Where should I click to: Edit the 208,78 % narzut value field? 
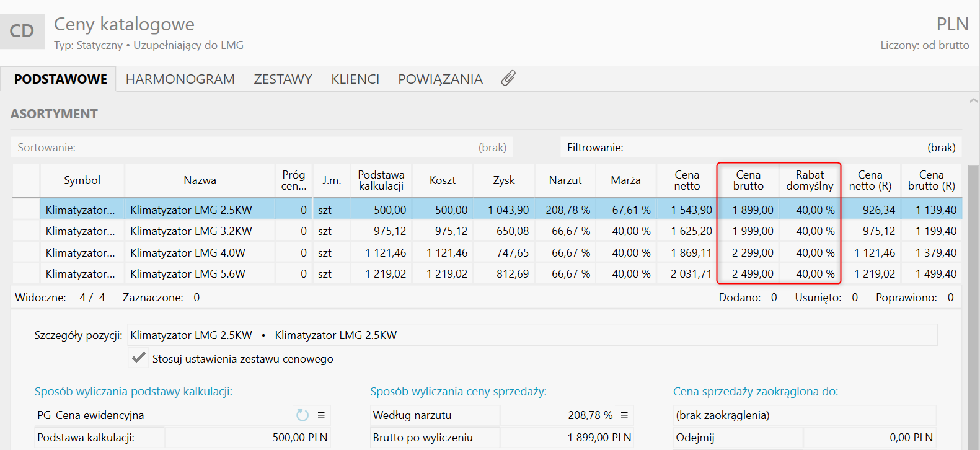(x=567, y=415)
